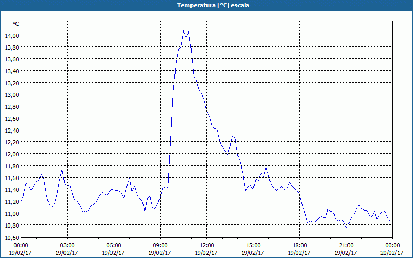Select the 14,00 y-axis value

tap(11, 36)
